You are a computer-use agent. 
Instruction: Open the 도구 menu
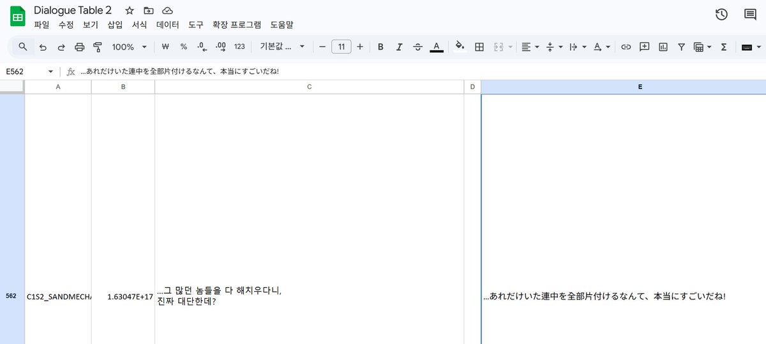[196, 25]
